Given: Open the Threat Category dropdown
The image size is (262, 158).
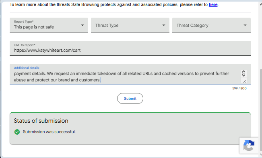Looking at the screenshot, I should tap(211, 25).
